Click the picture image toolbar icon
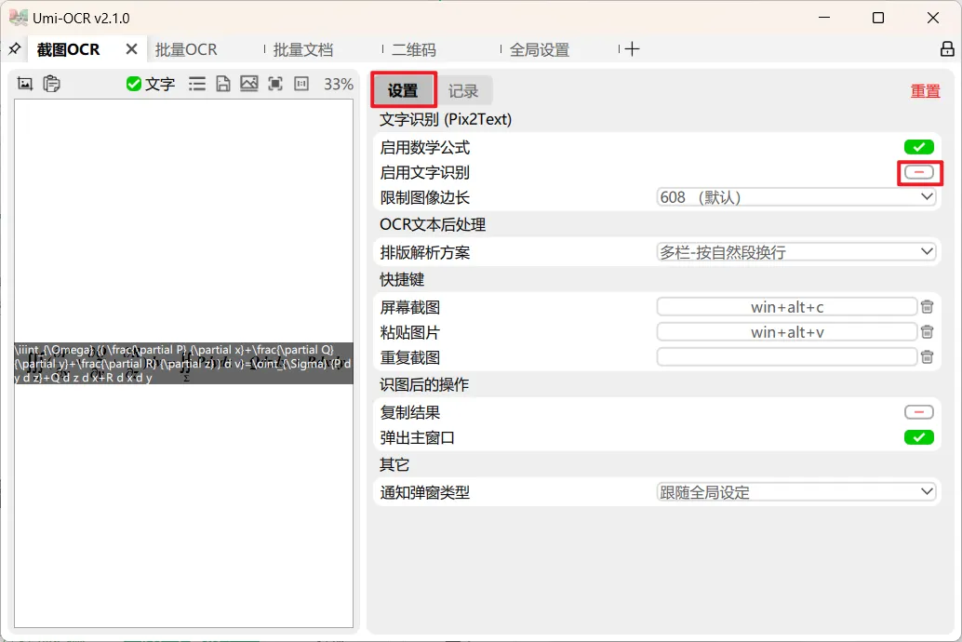Image resolution: width=962 pixels, height=642 pixels. (x=249, y=84)
